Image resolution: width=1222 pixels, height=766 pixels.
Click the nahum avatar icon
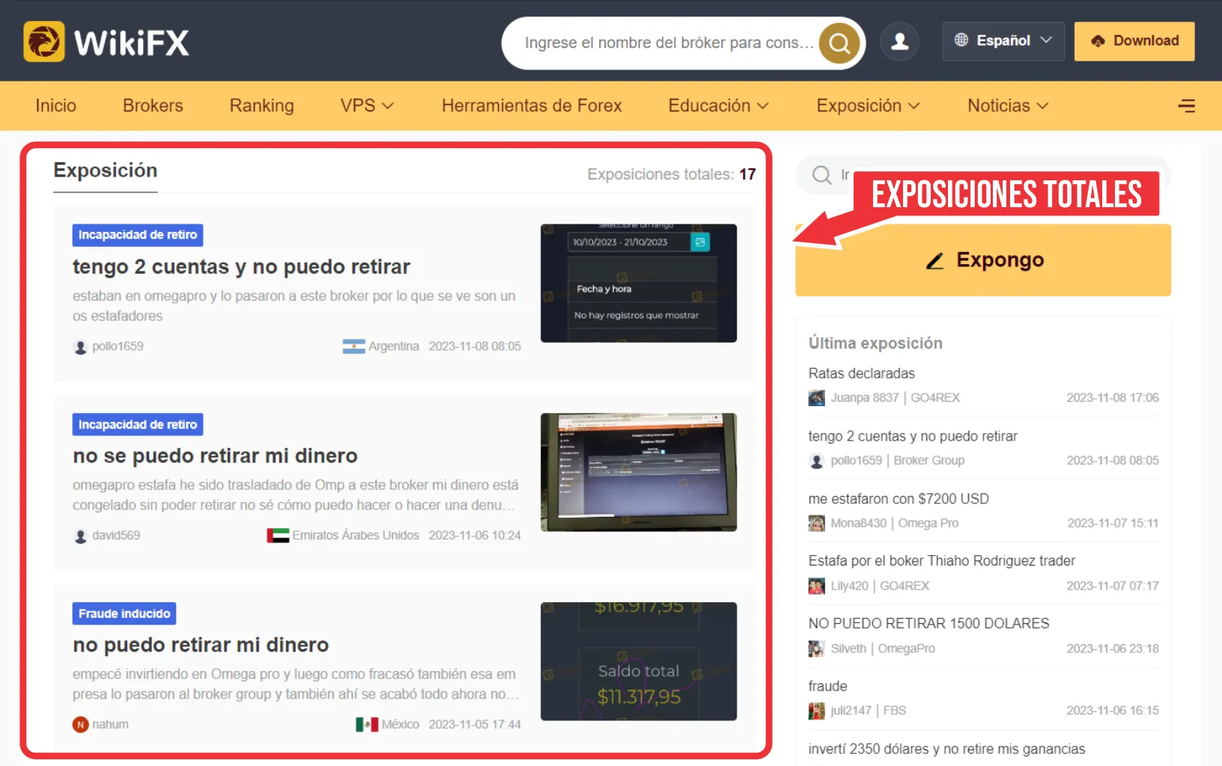[80, 725]
